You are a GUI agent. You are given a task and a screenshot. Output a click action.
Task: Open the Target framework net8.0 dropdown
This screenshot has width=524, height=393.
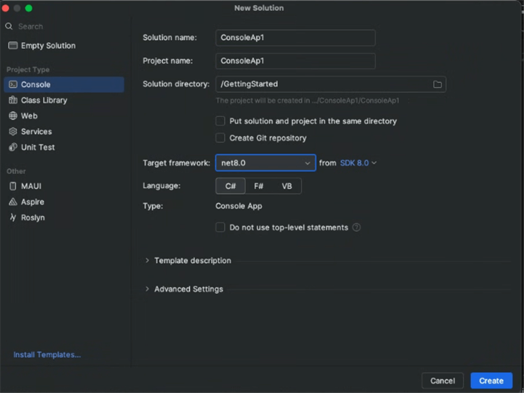pos(265,163)
